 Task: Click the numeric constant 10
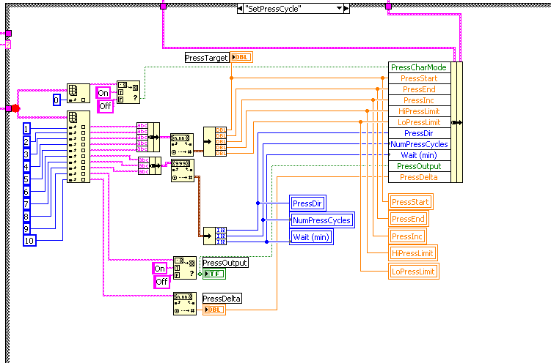tap(29, 241)
